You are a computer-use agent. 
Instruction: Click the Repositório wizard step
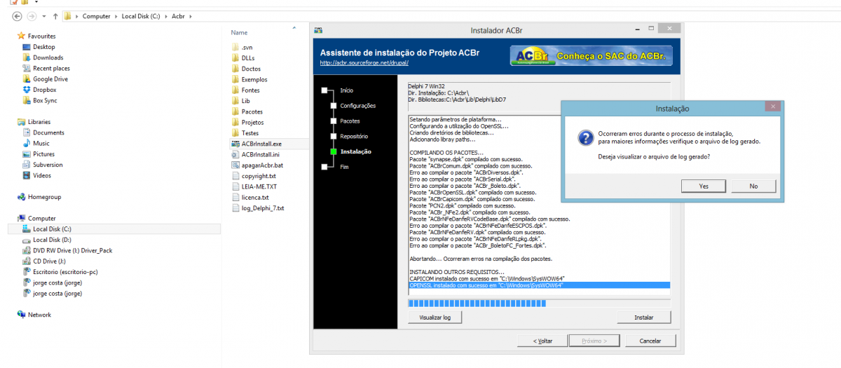[354, 136]
